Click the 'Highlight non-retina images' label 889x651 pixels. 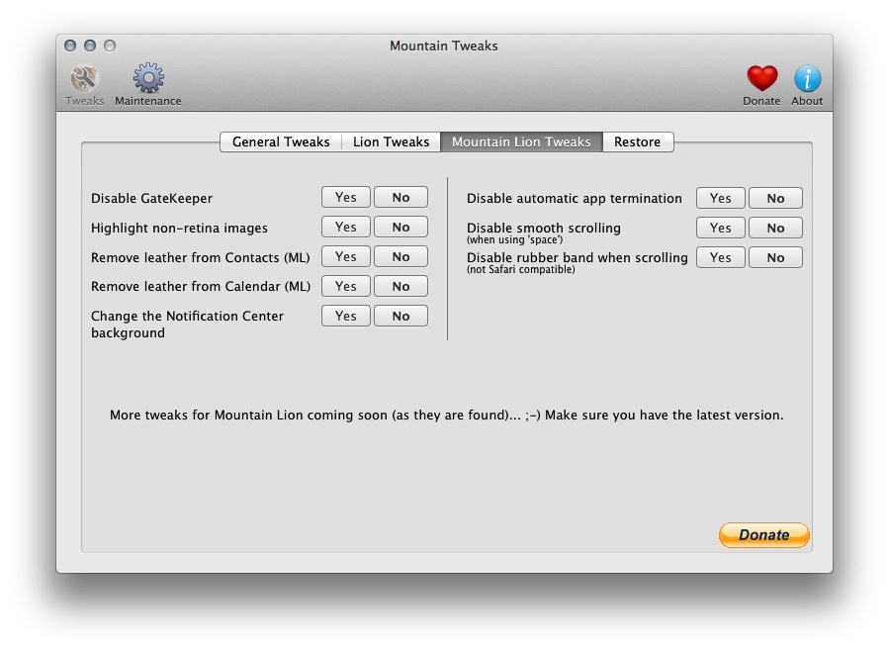tap(179, 228)
